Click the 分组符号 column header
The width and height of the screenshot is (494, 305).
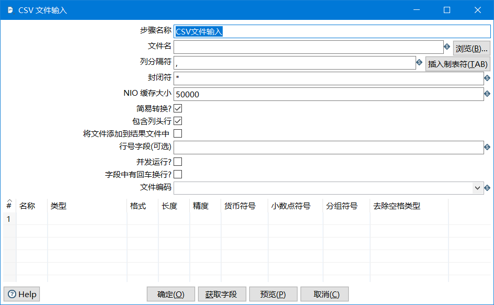pyautogui.click(x=347, y=206)
